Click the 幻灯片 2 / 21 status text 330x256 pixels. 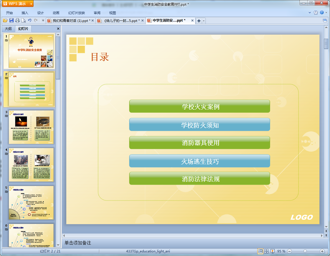pos(50,251)
